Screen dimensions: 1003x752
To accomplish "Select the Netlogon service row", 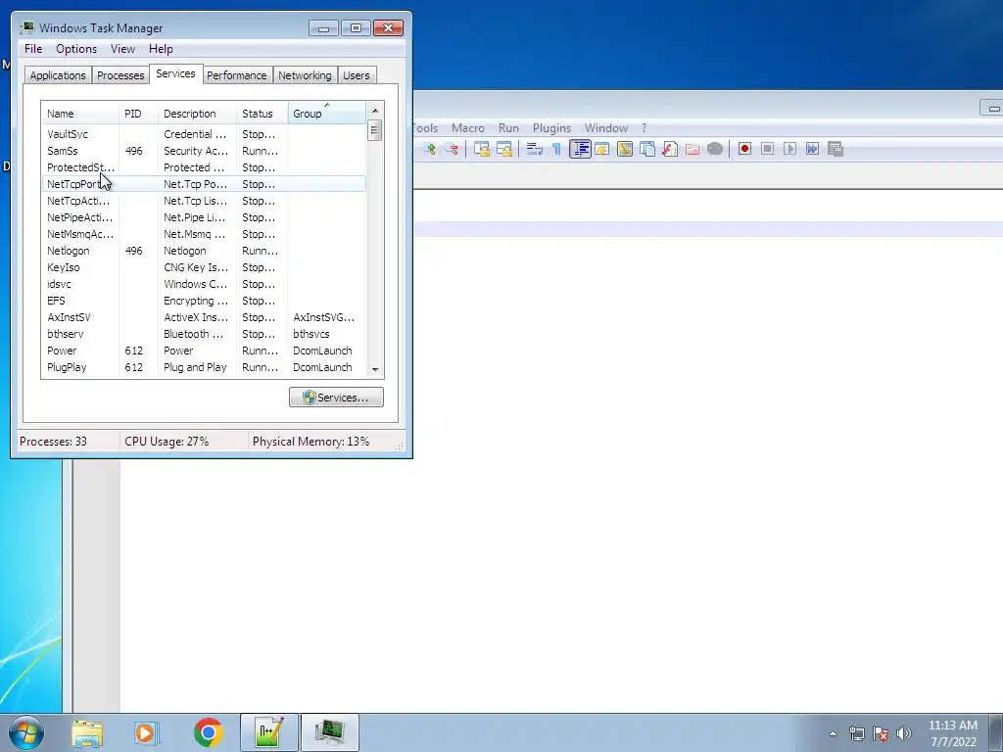I will tap(204, 251).
